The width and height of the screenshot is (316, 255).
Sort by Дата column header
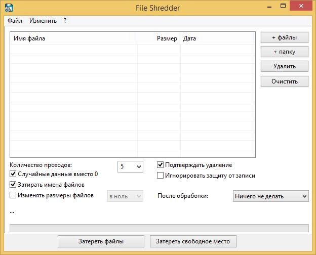[217, 38]
